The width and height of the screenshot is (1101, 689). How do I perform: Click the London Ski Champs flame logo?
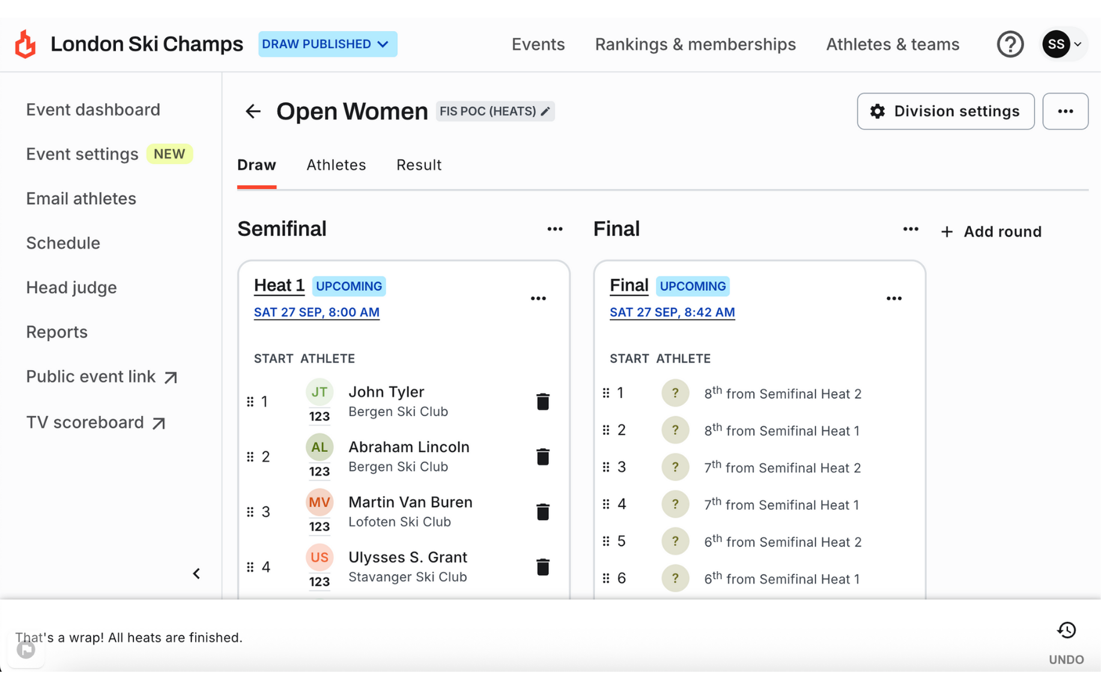click(25, 43)
